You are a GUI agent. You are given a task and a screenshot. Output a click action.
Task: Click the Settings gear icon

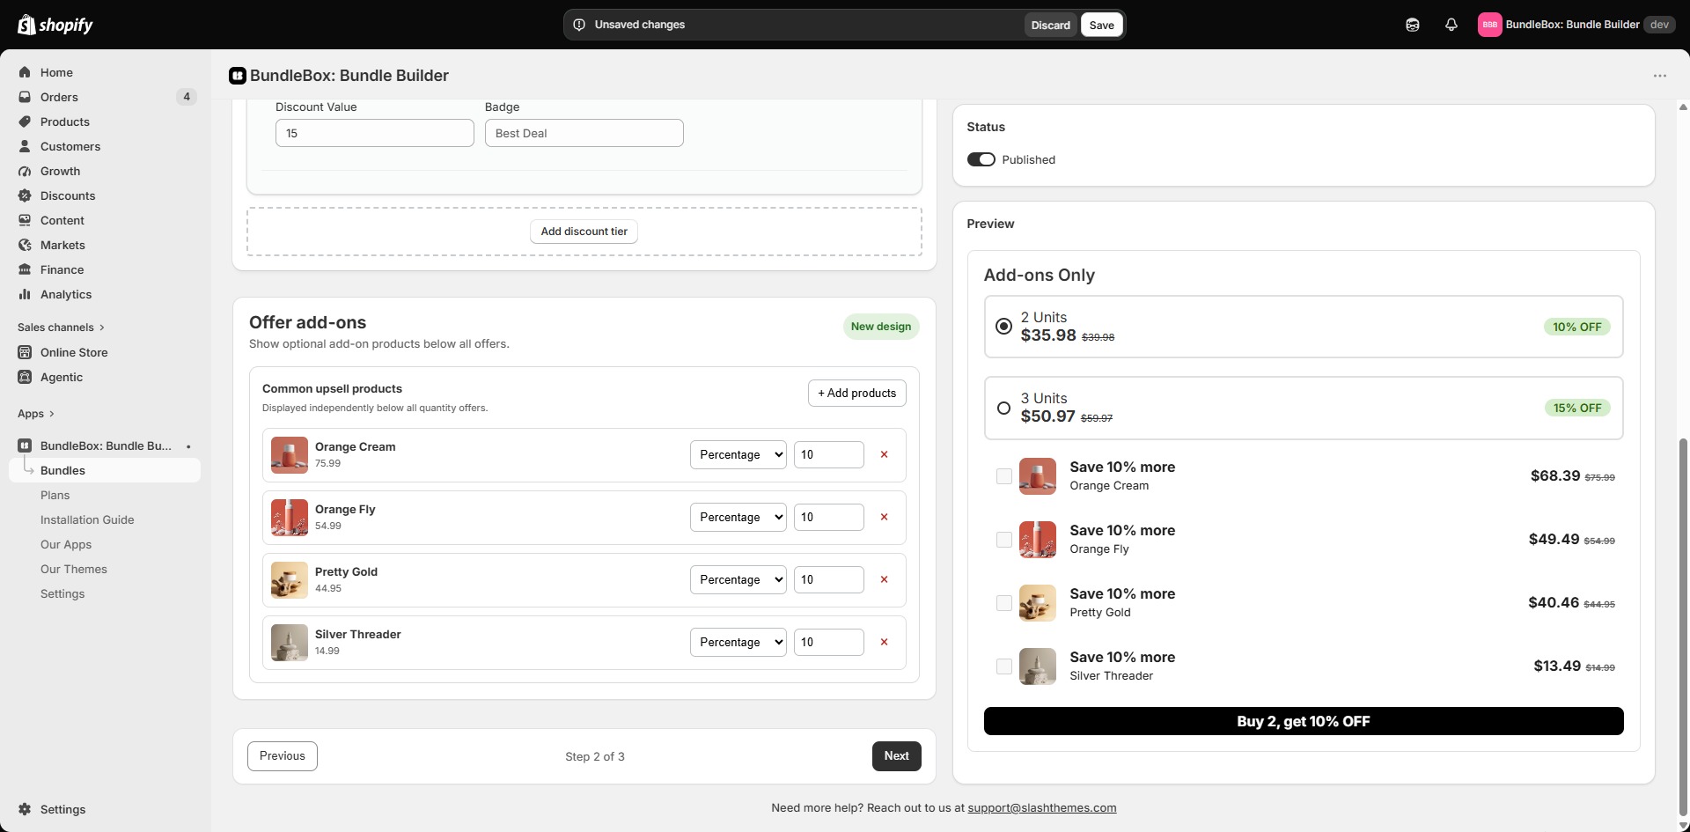pos(25,809)
